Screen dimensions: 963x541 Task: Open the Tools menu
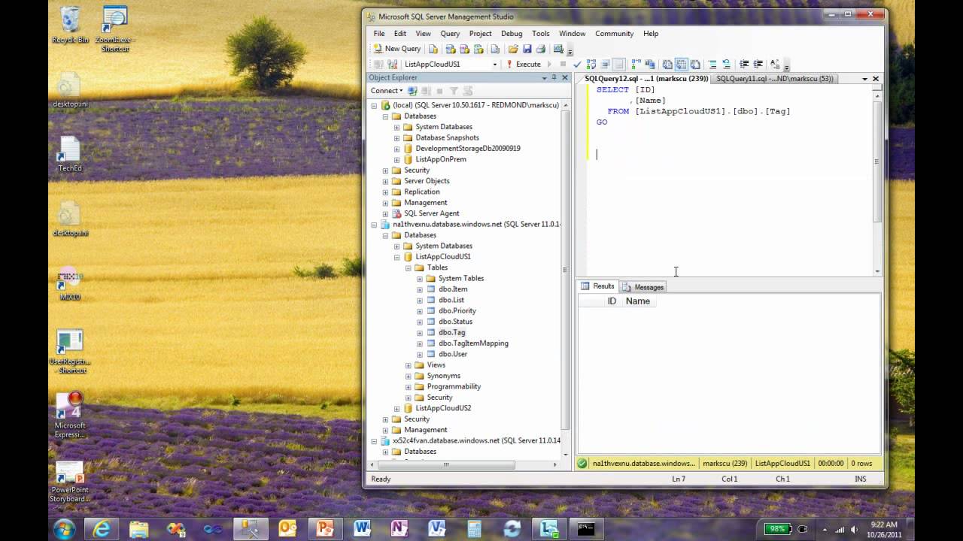click(x=540, y=34)
